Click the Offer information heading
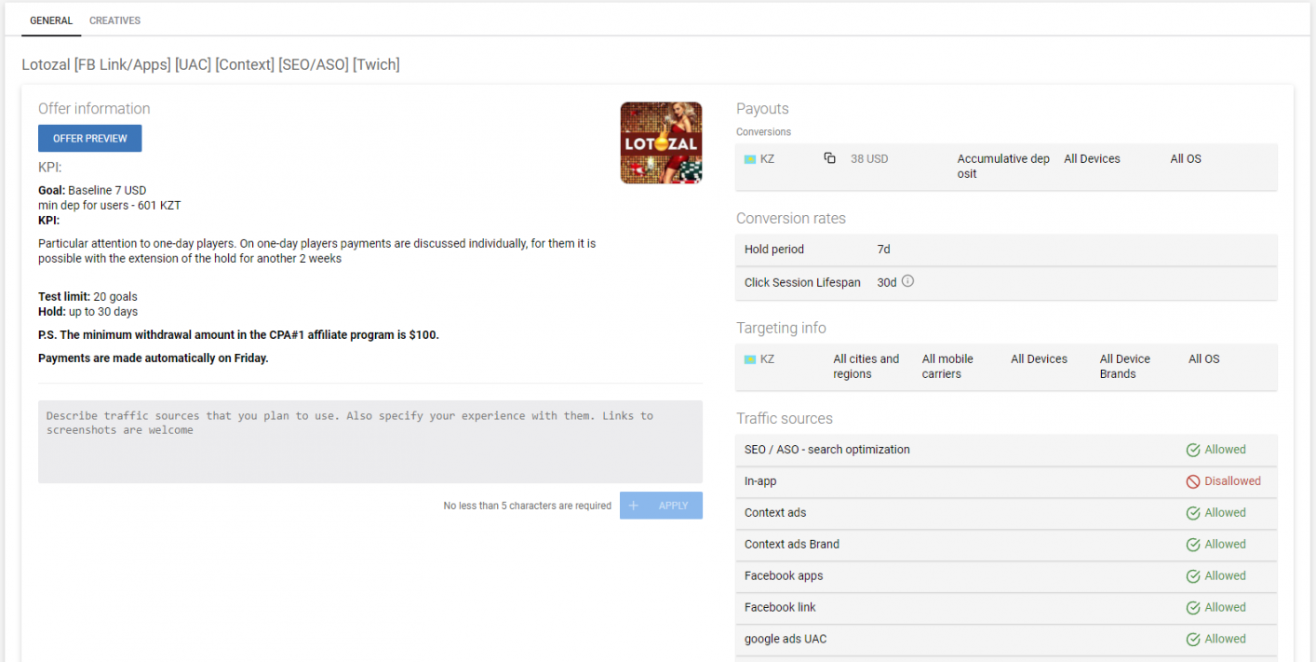This screenshot has width=1316, height=662. [x=94, y=109]
